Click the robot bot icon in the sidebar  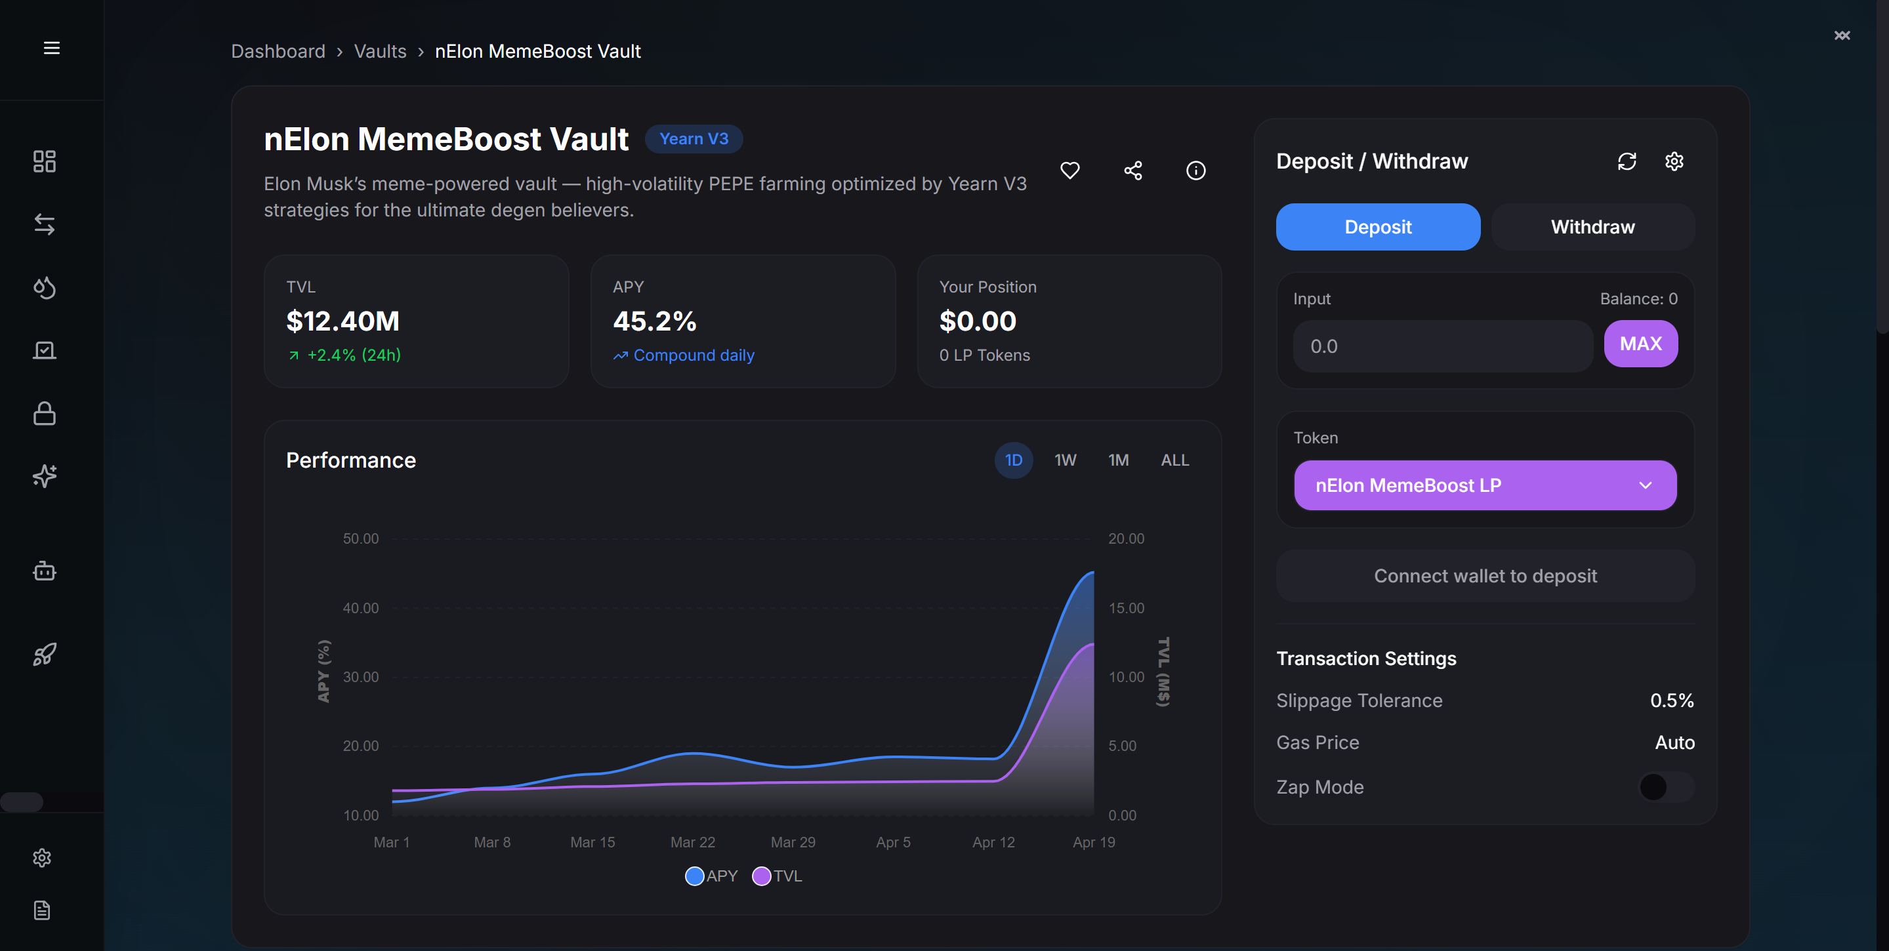[x=44, y=571]
